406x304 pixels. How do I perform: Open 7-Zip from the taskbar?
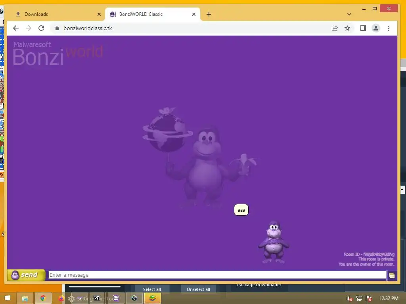click(x=97, y=298)
